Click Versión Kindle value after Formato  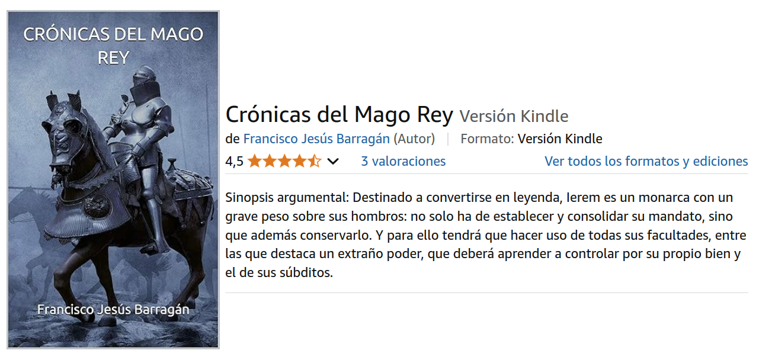(x=560, y=139)
